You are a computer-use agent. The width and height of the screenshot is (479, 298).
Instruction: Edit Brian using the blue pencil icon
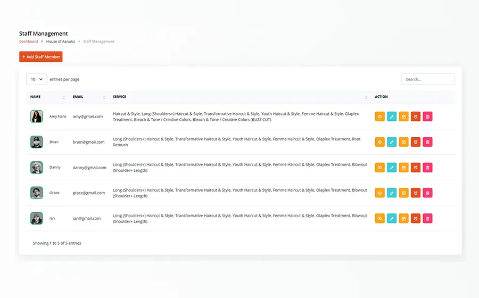click(x=392, y=142)
